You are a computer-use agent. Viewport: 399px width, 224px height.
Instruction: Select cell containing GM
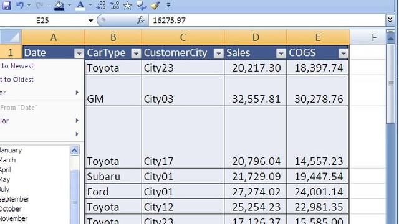(113, 91)
